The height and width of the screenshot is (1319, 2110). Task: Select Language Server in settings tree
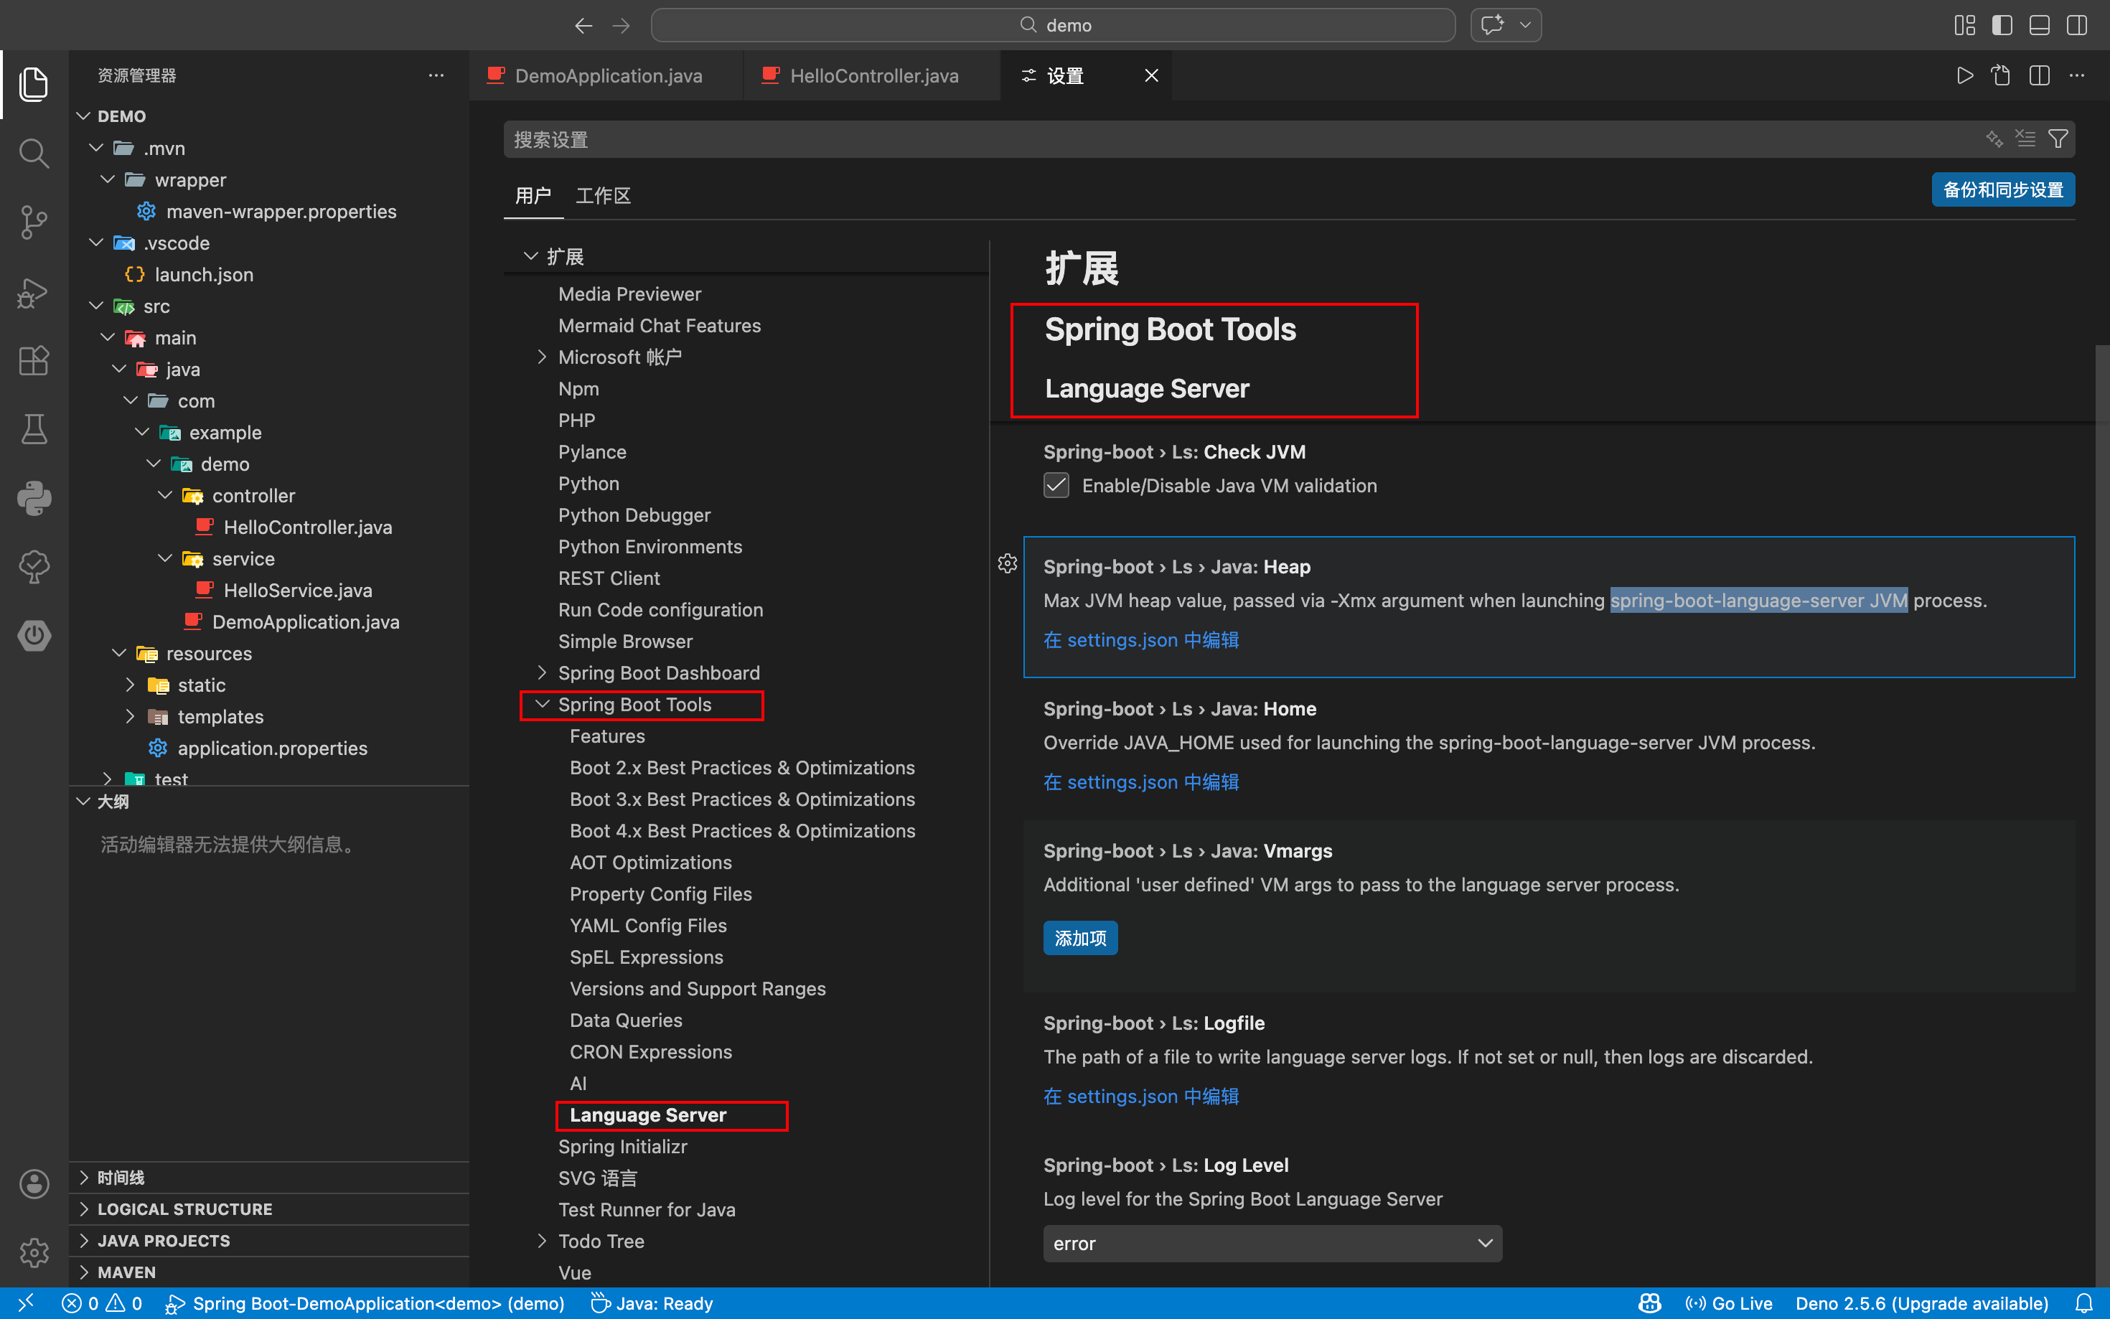click(x=647, y=1115)
